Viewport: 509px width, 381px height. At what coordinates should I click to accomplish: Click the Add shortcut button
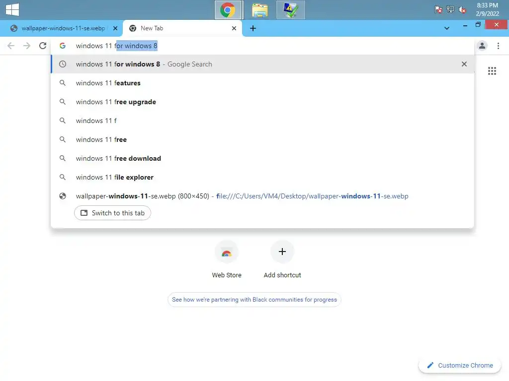282,260
